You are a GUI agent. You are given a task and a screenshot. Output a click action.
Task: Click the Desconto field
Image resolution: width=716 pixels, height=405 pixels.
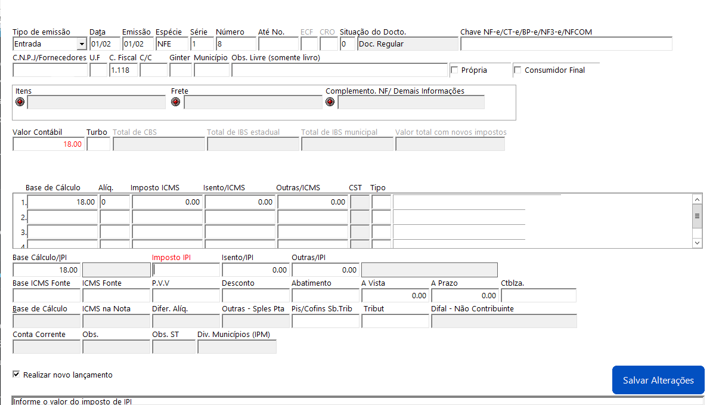coord(256,295)
